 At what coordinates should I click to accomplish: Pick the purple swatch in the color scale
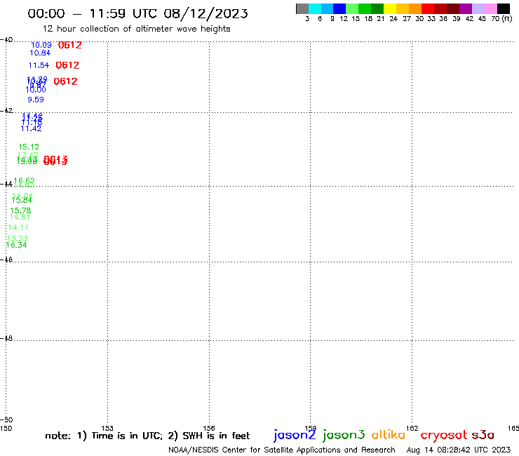click(x=466, y=8)
